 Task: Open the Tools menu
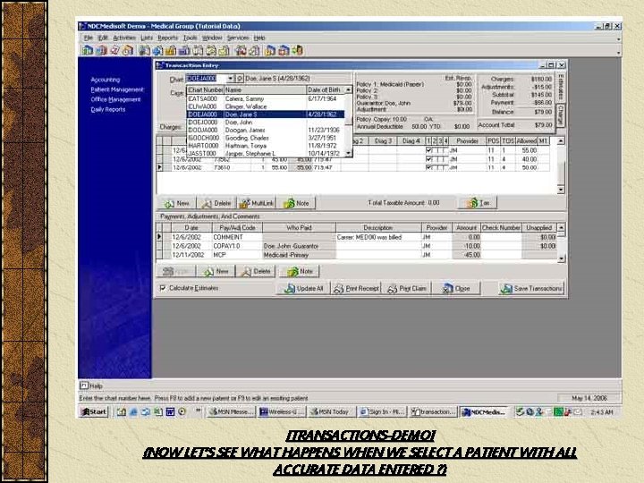click(x=190, y=38)
